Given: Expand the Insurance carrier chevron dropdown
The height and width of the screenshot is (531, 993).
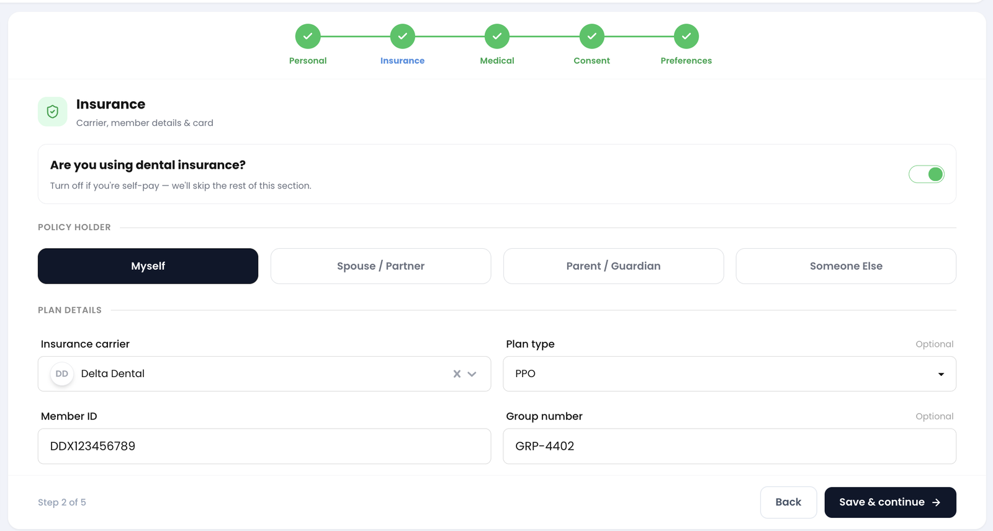Looking at the screenshot, I should click(x=472, y=374).
